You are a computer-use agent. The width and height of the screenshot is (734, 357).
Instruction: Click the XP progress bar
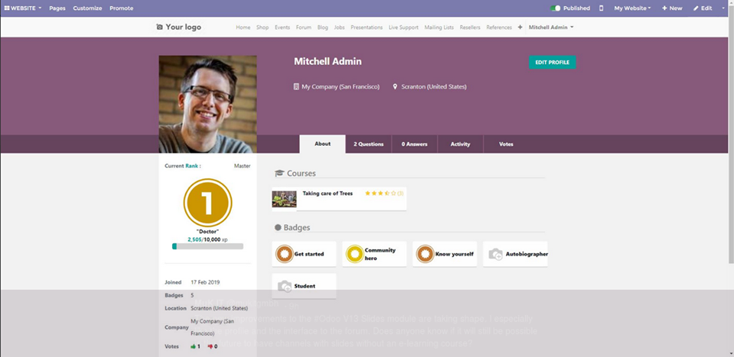(207, 246)
